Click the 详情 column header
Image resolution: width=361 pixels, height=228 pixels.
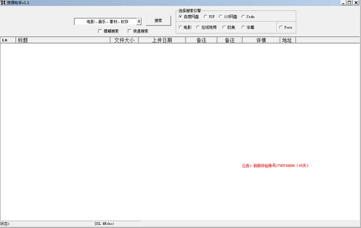pyautogui.click(x=261, y=40)
